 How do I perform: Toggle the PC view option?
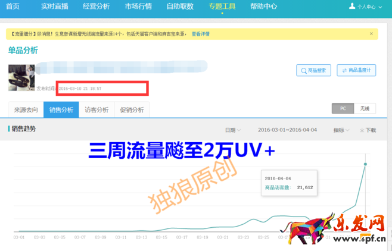pos(343,109)
